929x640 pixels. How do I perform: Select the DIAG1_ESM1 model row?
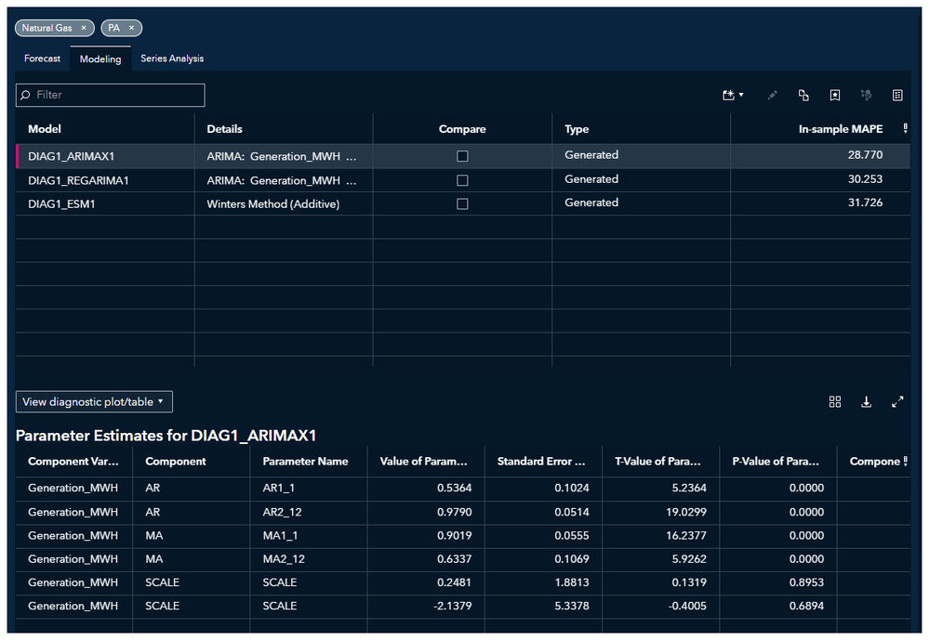(x=463, y=203)
